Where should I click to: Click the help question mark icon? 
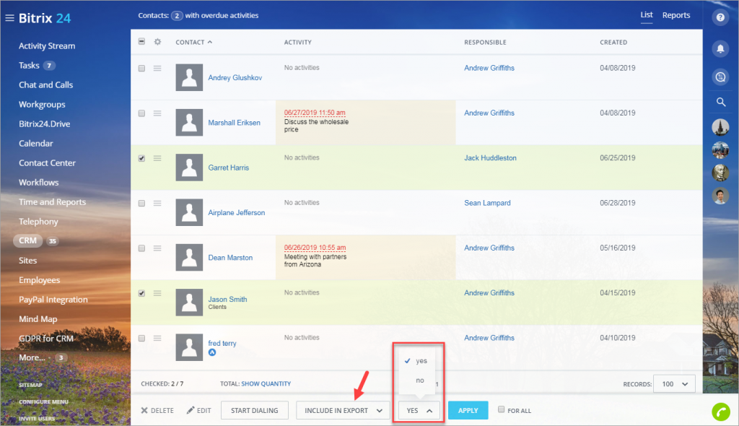720,17
